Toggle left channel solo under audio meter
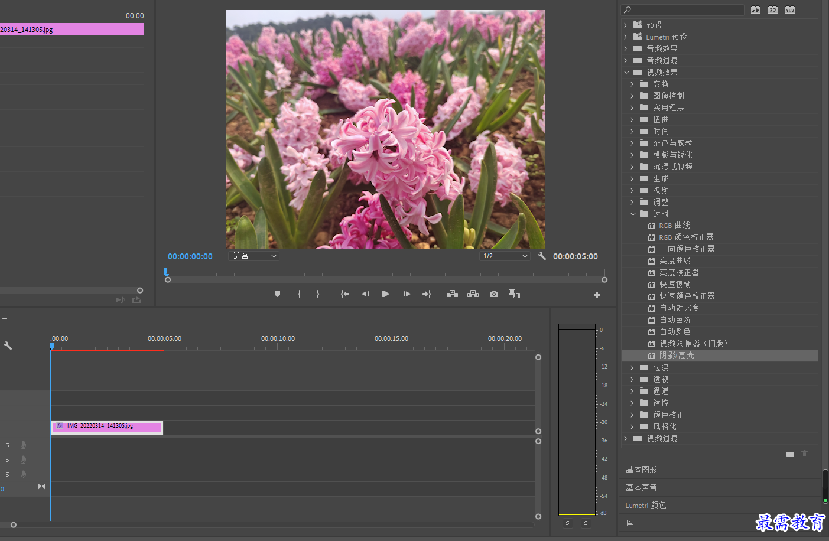The height and width of the screenshot is (541, 829). (x=567, y=523)
